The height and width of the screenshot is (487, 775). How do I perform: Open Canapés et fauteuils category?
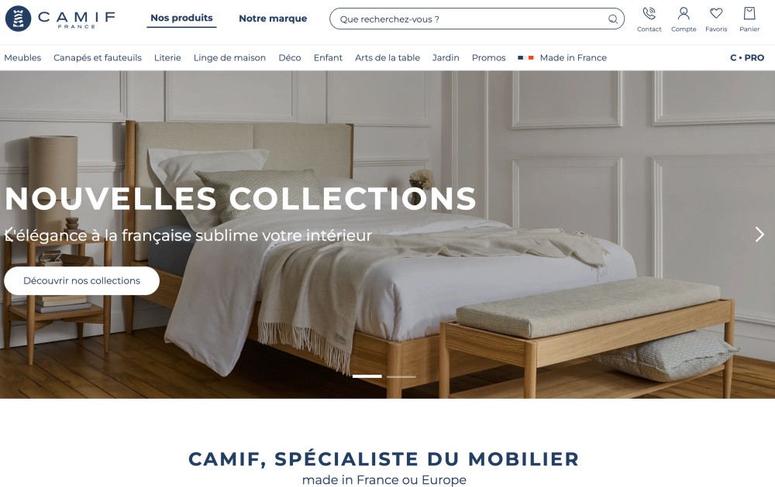tap(98, 58)
